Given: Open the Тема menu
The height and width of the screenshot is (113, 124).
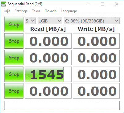Looking at the screenshot, I should coord(36,11).
